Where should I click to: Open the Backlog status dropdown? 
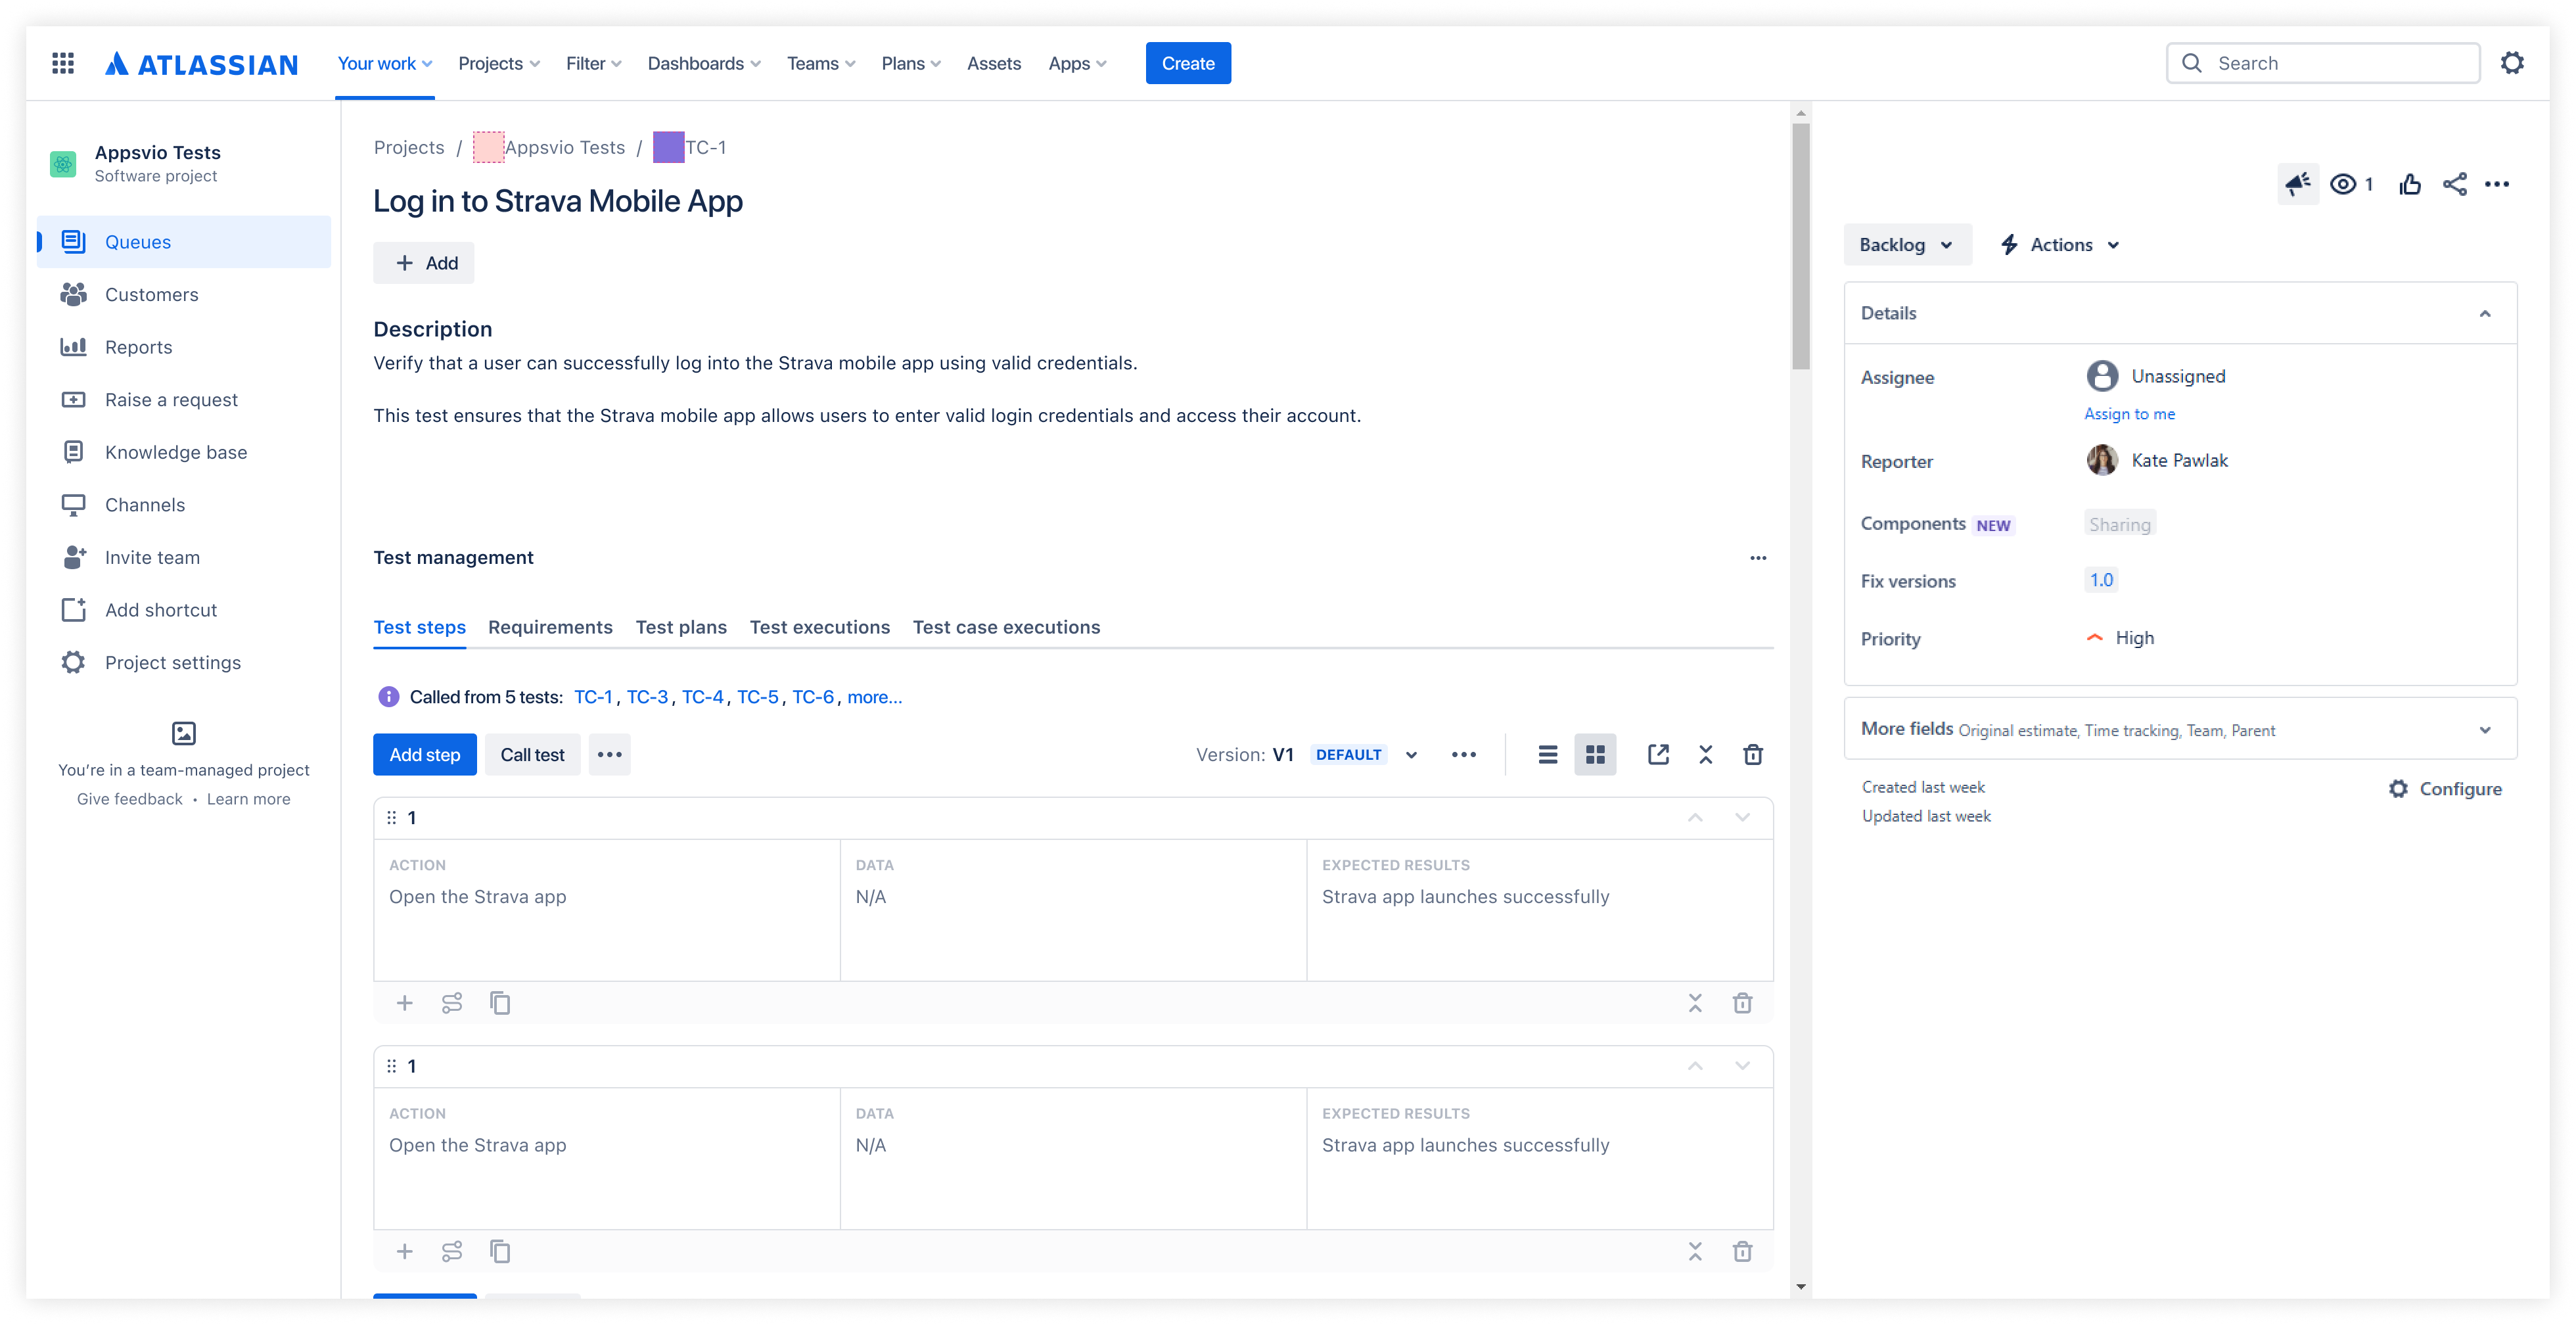[x=1907, y=245]
